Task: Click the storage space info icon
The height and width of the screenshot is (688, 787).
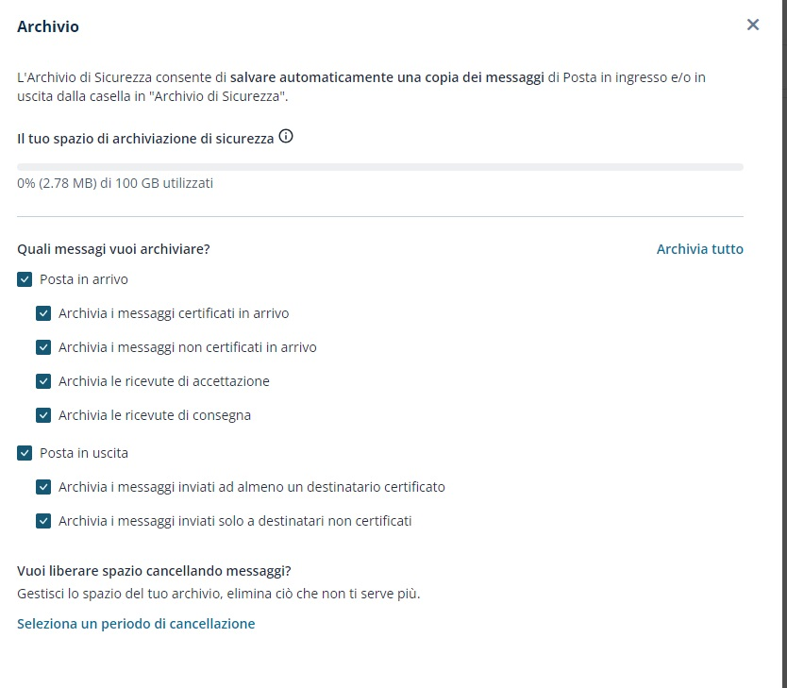Action: pyautogui.click(x=286, y=137)
